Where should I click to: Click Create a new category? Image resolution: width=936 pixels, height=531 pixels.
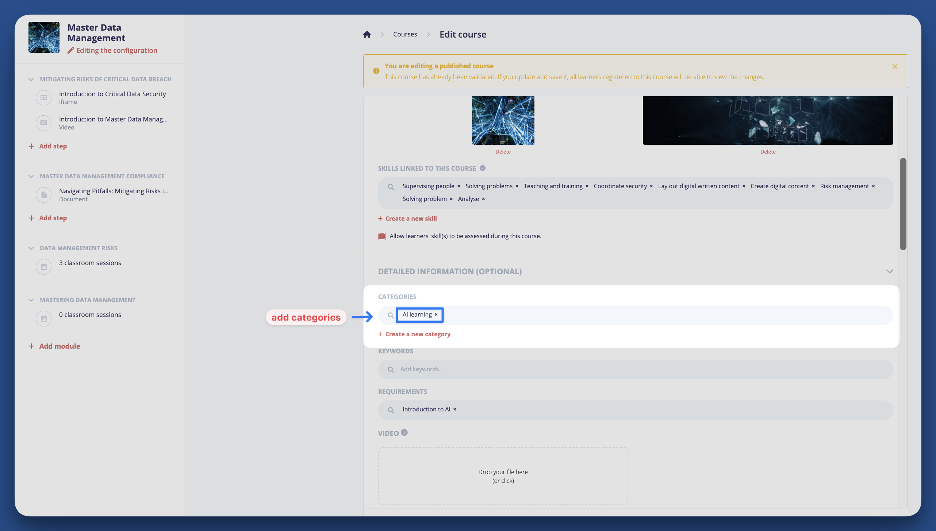(x=414, y=334)
